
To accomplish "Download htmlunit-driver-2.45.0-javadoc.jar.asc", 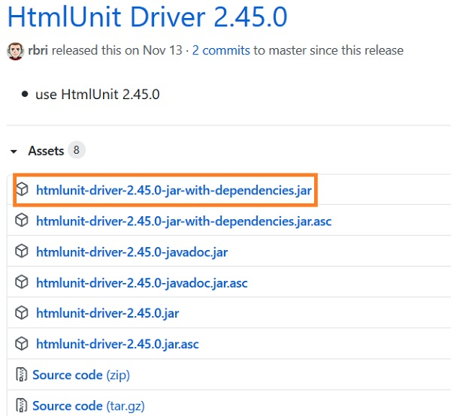I will coord(142,283).
